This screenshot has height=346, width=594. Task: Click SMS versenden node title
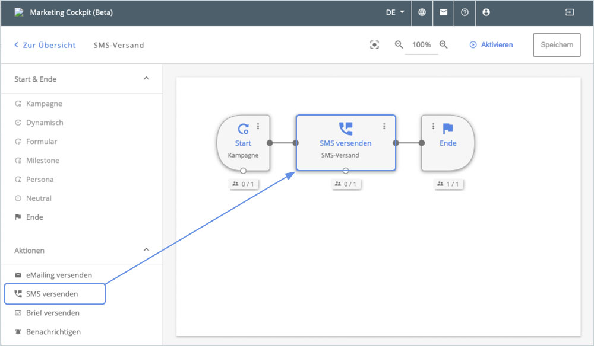[x=346, y=143]
